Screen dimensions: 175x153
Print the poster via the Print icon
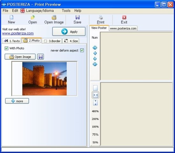tap(101, 18)
